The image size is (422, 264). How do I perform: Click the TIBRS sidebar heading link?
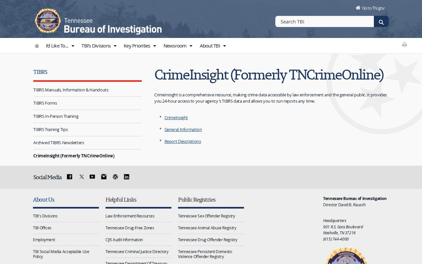40,72
